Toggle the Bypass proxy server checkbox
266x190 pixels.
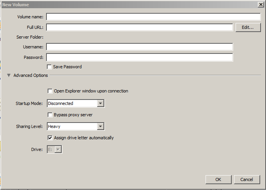pos(50,115)
